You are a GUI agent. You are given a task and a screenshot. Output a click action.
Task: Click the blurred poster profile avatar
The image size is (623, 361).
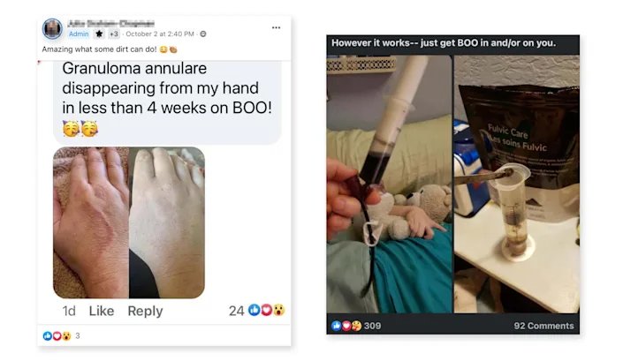52,28
